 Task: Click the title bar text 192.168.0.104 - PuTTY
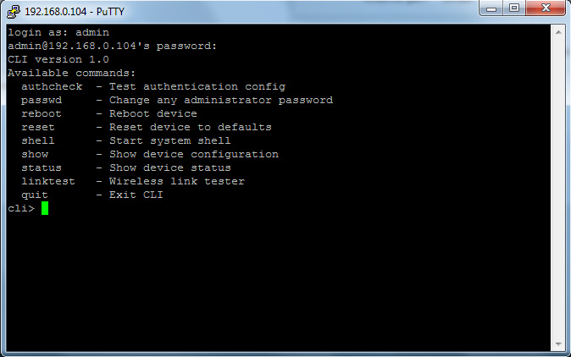click(x=75, y=12)
